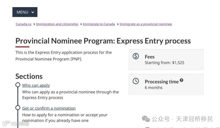Click the Starting from $1,525 text

coord(164,63)
